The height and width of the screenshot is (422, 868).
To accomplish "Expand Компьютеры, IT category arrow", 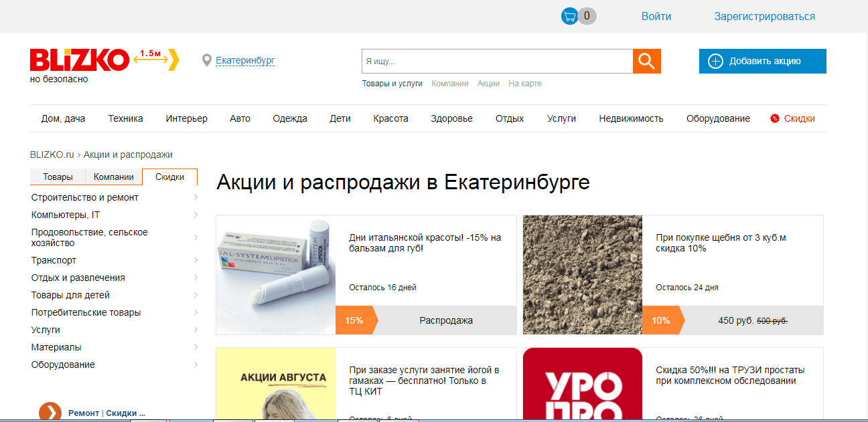I will (196, 215).
